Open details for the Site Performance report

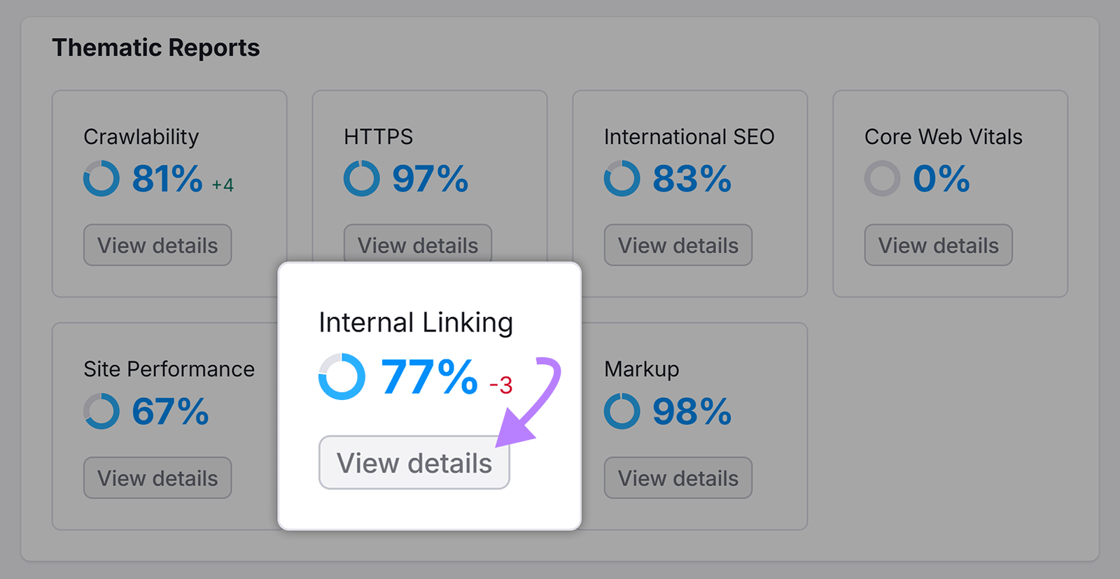click(x=157, y=478)
